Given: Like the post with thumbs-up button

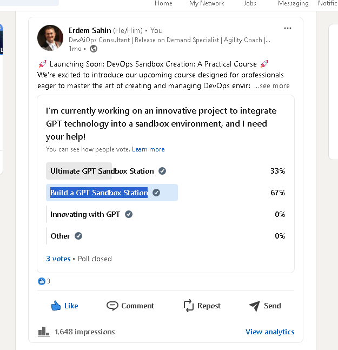Looking at the screenshot, I should tap(64, 306).
